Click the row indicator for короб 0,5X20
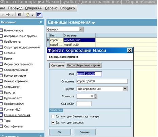This screenshot has width=158, height=137. (48, 40)
